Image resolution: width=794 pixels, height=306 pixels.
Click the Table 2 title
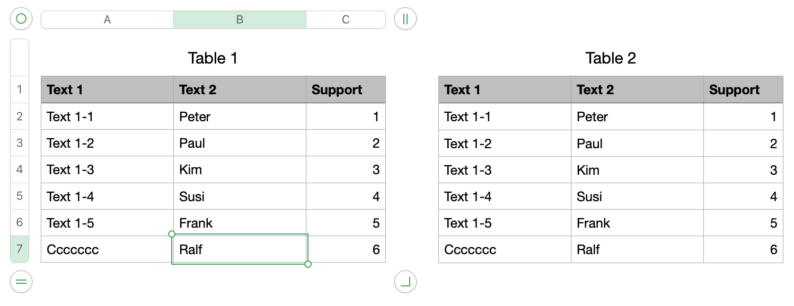(x=610, y=58)
